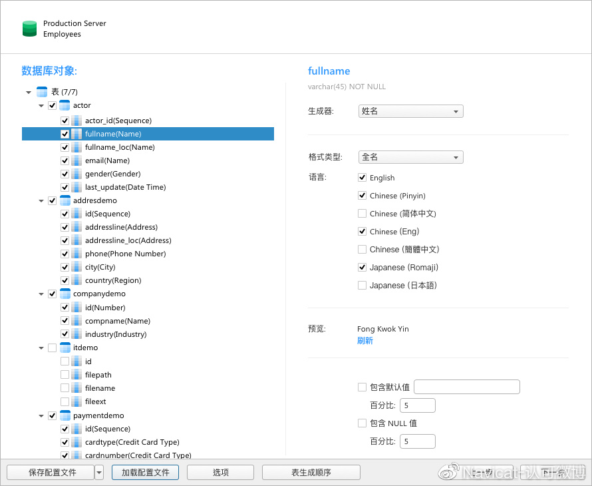Tick the 包含默认值 checkbox
Viewport: 592px width, 486px height.
(x=362, y=387)
